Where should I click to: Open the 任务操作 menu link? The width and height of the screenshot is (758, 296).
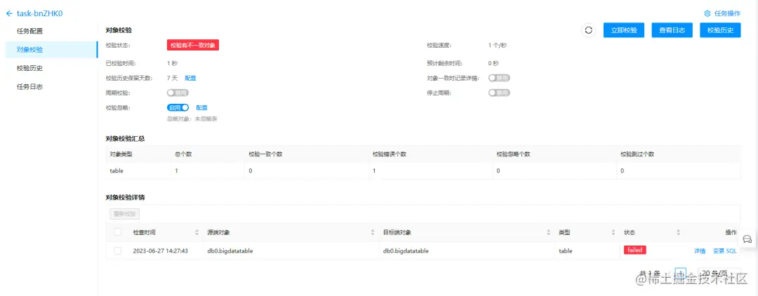(x=726, y=13)
